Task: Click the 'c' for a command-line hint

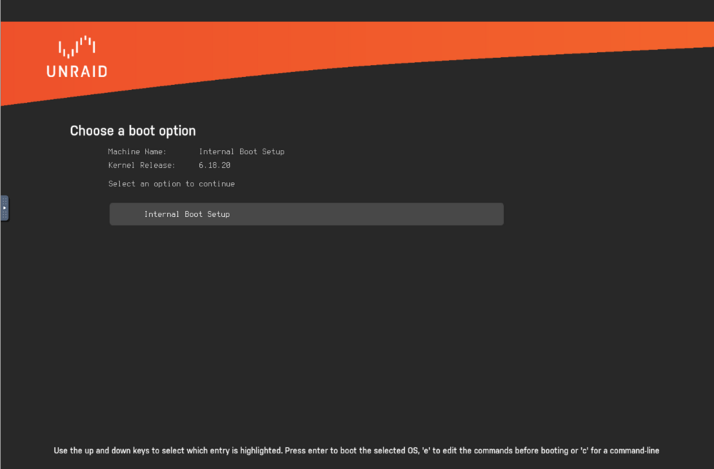Action: (x=620, y=450)
